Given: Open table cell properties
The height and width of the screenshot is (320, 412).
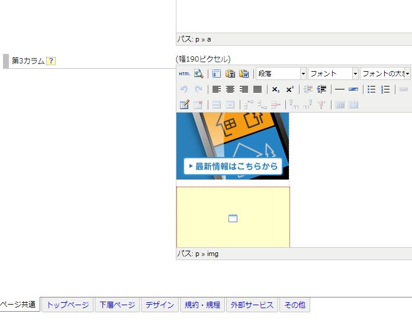Looking at the screenshot, I should [x=230, y=105].
